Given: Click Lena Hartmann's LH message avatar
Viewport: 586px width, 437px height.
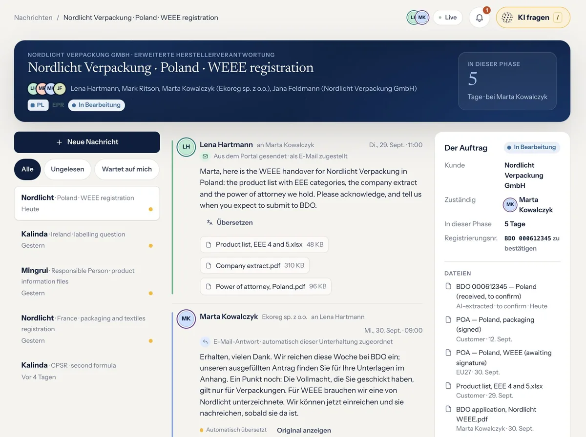Looking at the screenshot, I should 186,147.
